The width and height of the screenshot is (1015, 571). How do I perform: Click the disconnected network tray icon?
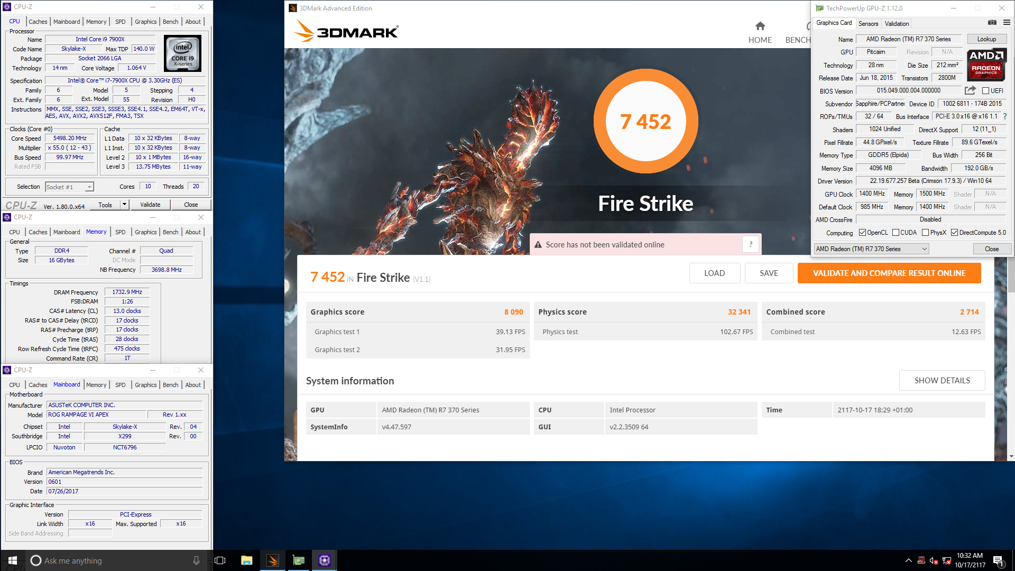pos(947,560)
